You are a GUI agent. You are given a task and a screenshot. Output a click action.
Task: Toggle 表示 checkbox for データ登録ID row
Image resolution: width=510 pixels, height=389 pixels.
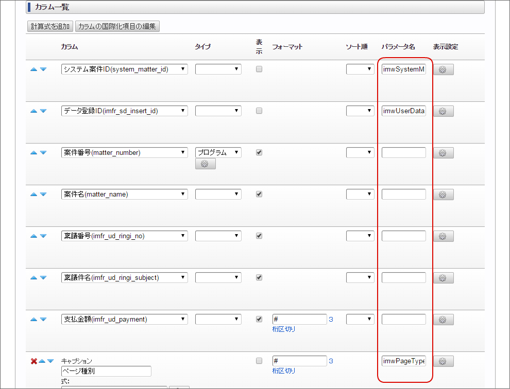click(x=259, y=110)
